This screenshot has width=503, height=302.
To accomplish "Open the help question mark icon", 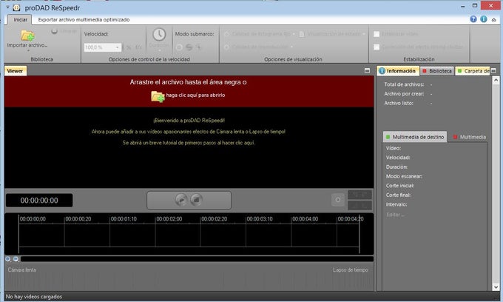I will 473,19.
